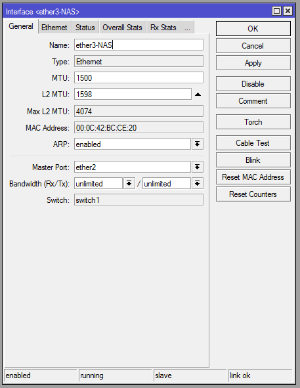Image resolution: width=300 pixels, height=388 pixels.
Task: Select the Type value Ethernet
Action: 139,61
